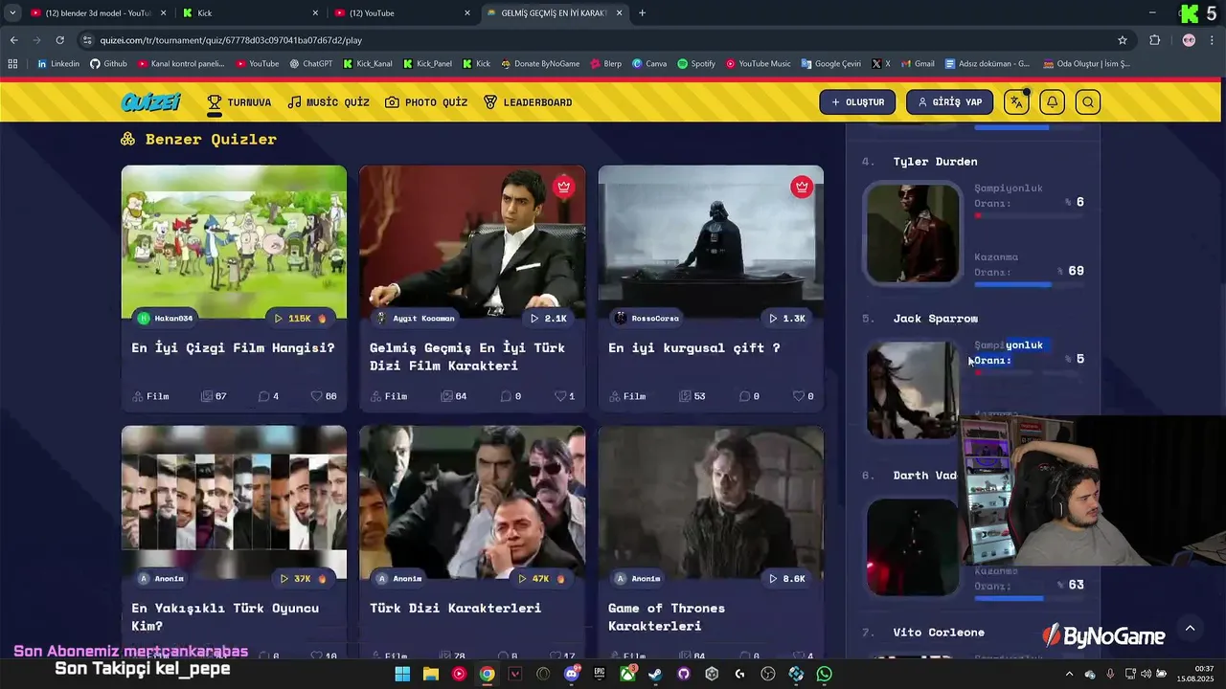Go back with browser back arrow

pyautogui.click(x=13, y=40)
